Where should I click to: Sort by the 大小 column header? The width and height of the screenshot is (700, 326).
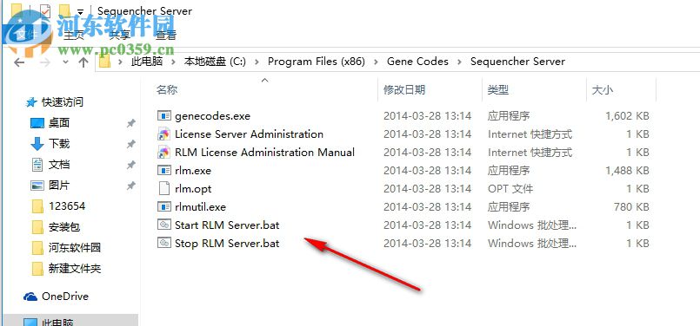(x=603, y=90)
